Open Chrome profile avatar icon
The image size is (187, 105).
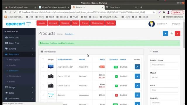pyautogui.click(x=168, y=12)
